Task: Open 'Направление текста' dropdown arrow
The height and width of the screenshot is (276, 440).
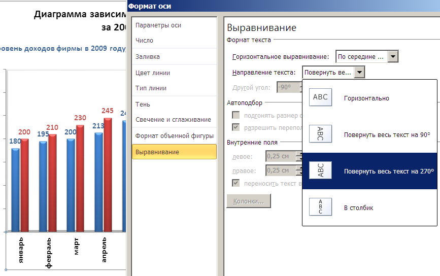Action: point(359,72)
